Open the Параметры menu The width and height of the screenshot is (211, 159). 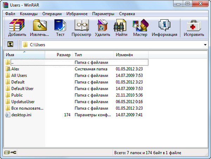[x=103, y=14]
